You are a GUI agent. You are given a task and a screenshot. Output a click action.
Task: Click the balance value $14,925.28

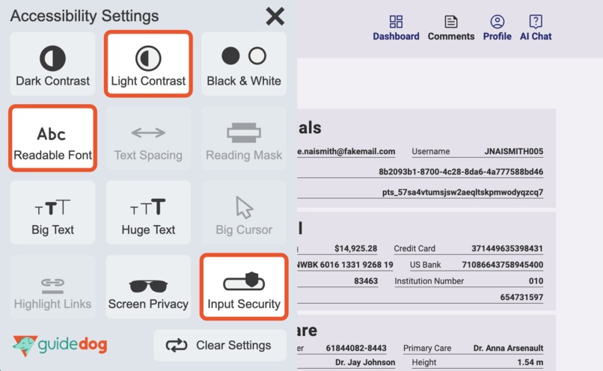click(355, 248)
